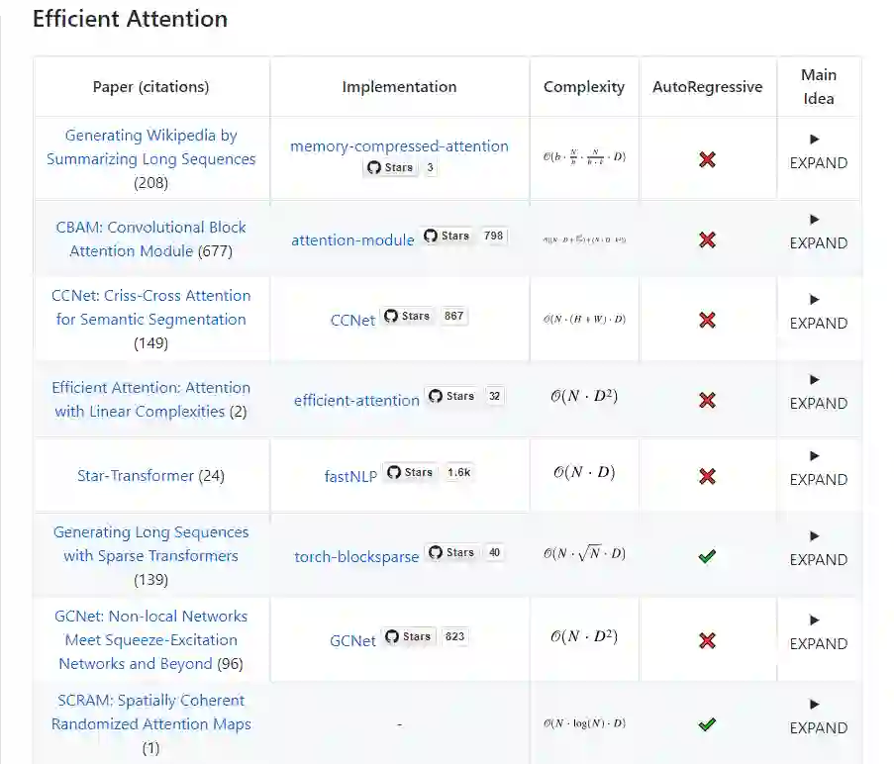Click the 1.6k star count for fastNLP
This screenshot has width=894, height=764.
(458, 472)
